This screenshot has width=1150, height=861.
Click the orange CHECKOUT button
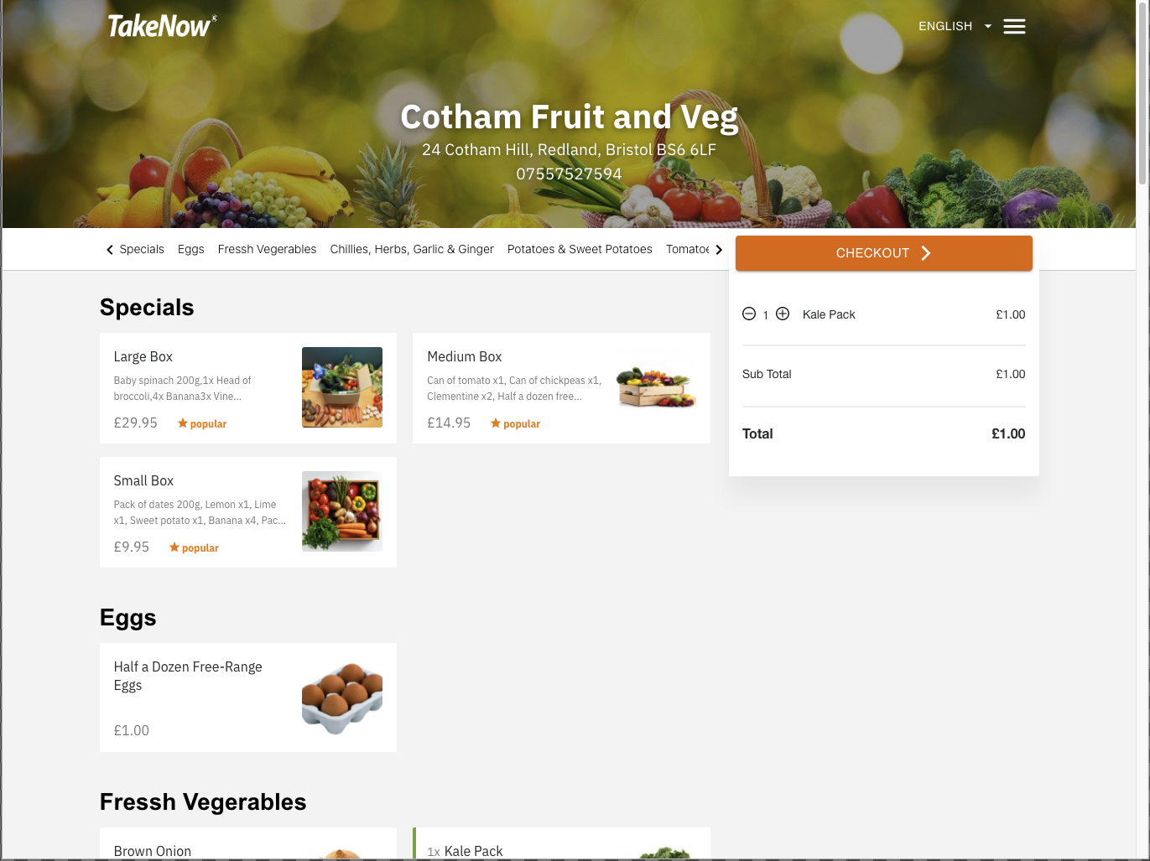pos(884,253)
